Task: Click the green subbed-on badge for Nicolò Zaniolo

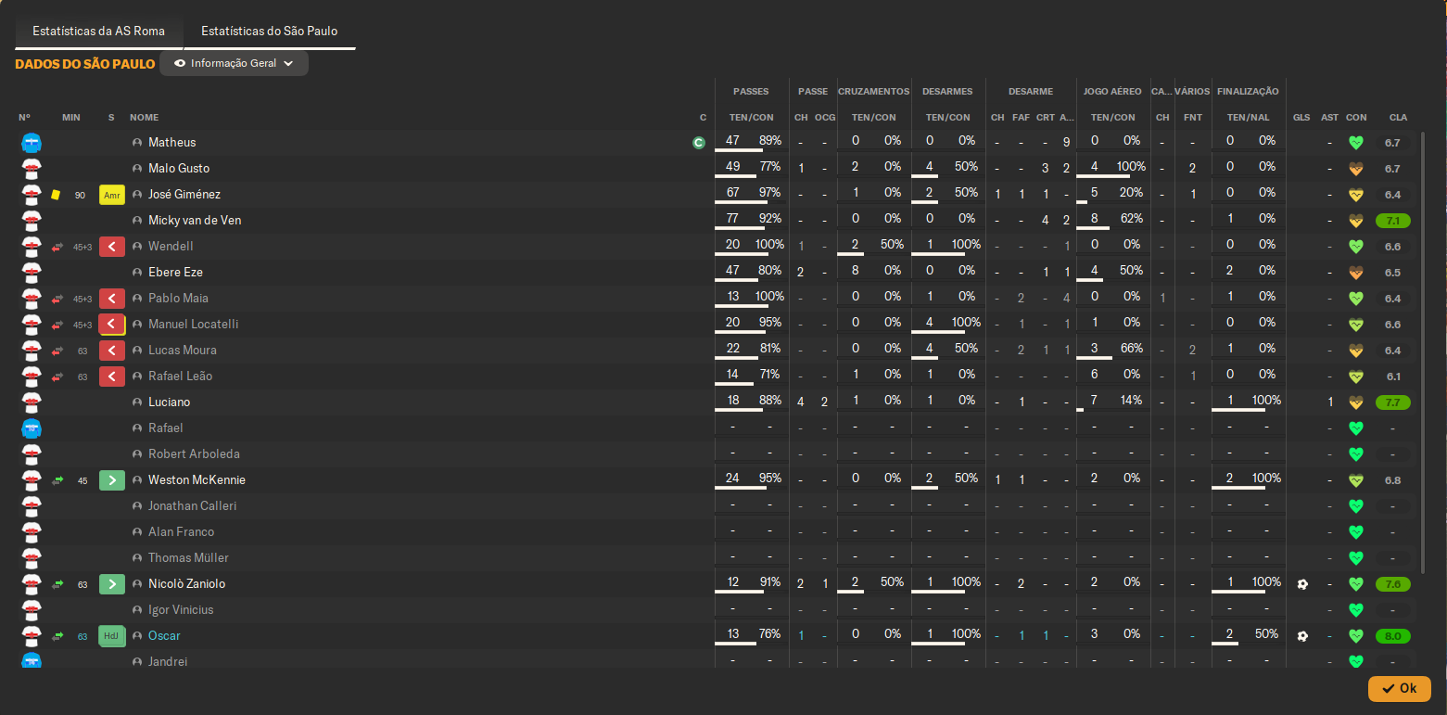Action: click(112, 584)
